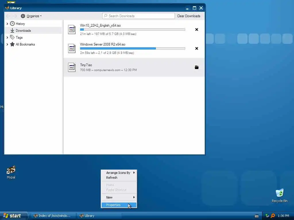
Task: Expand the History tree node
Action: (x=7, y=23)
